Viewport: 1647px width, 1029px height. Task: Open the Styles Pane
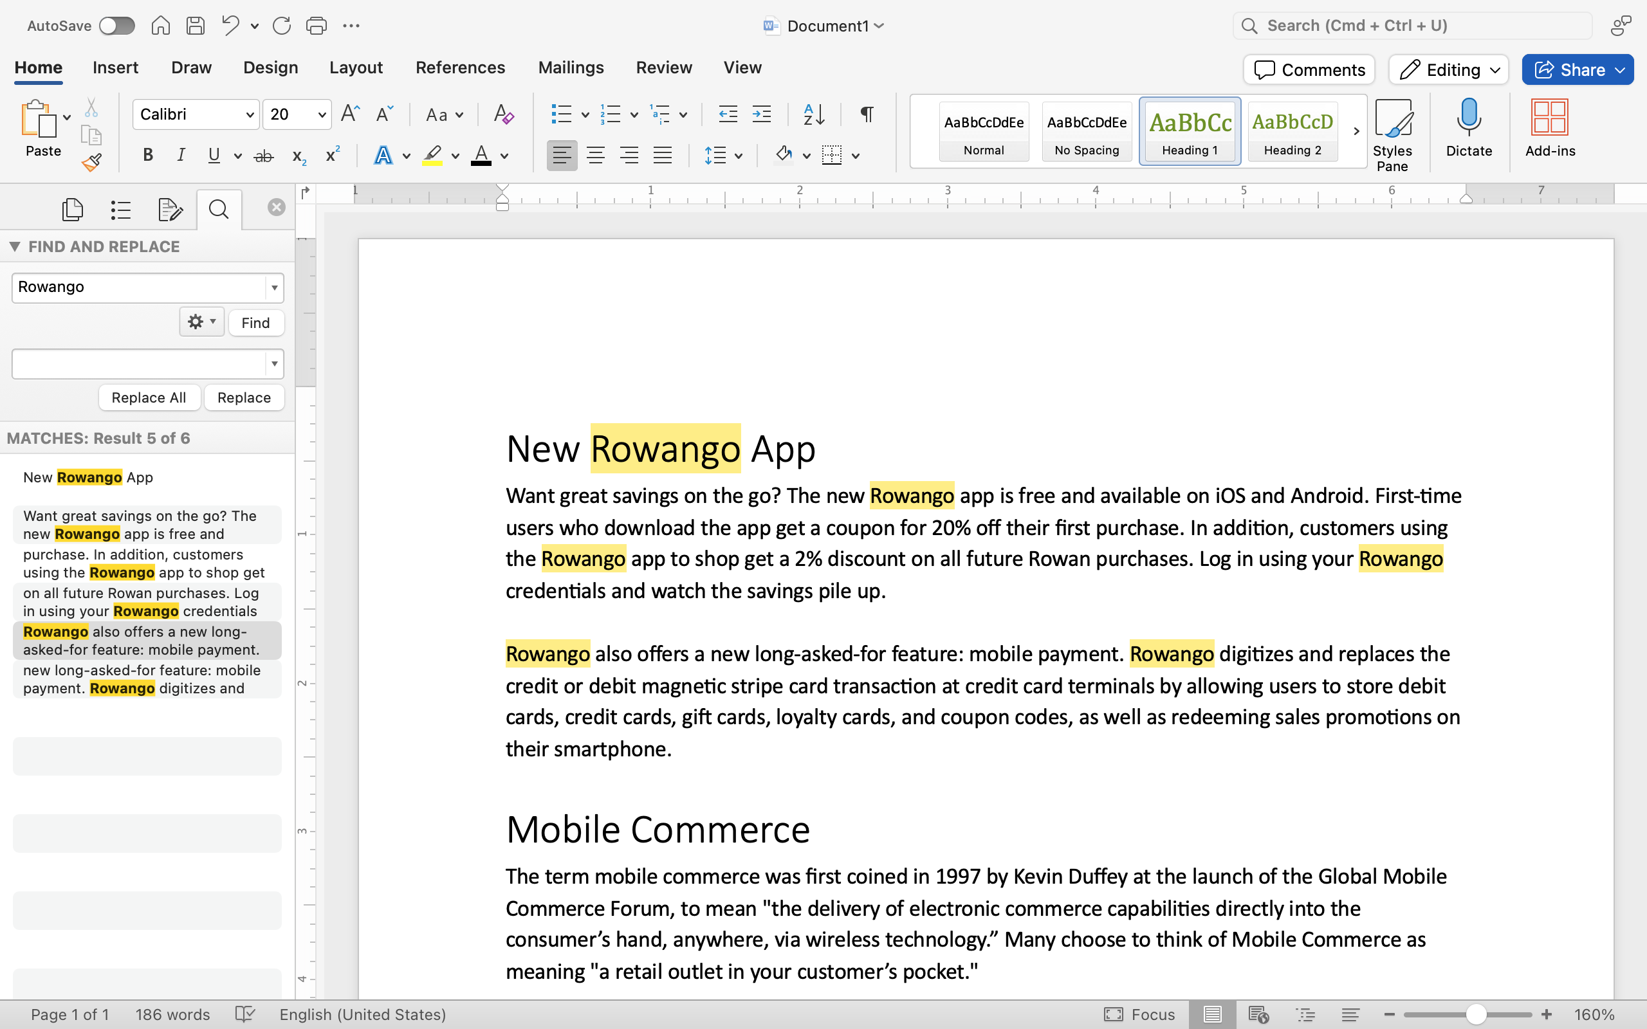pos(1392,135)
